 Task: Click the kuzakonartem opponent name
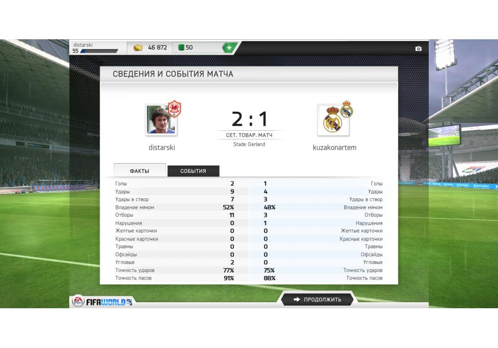tap(335, 147)
